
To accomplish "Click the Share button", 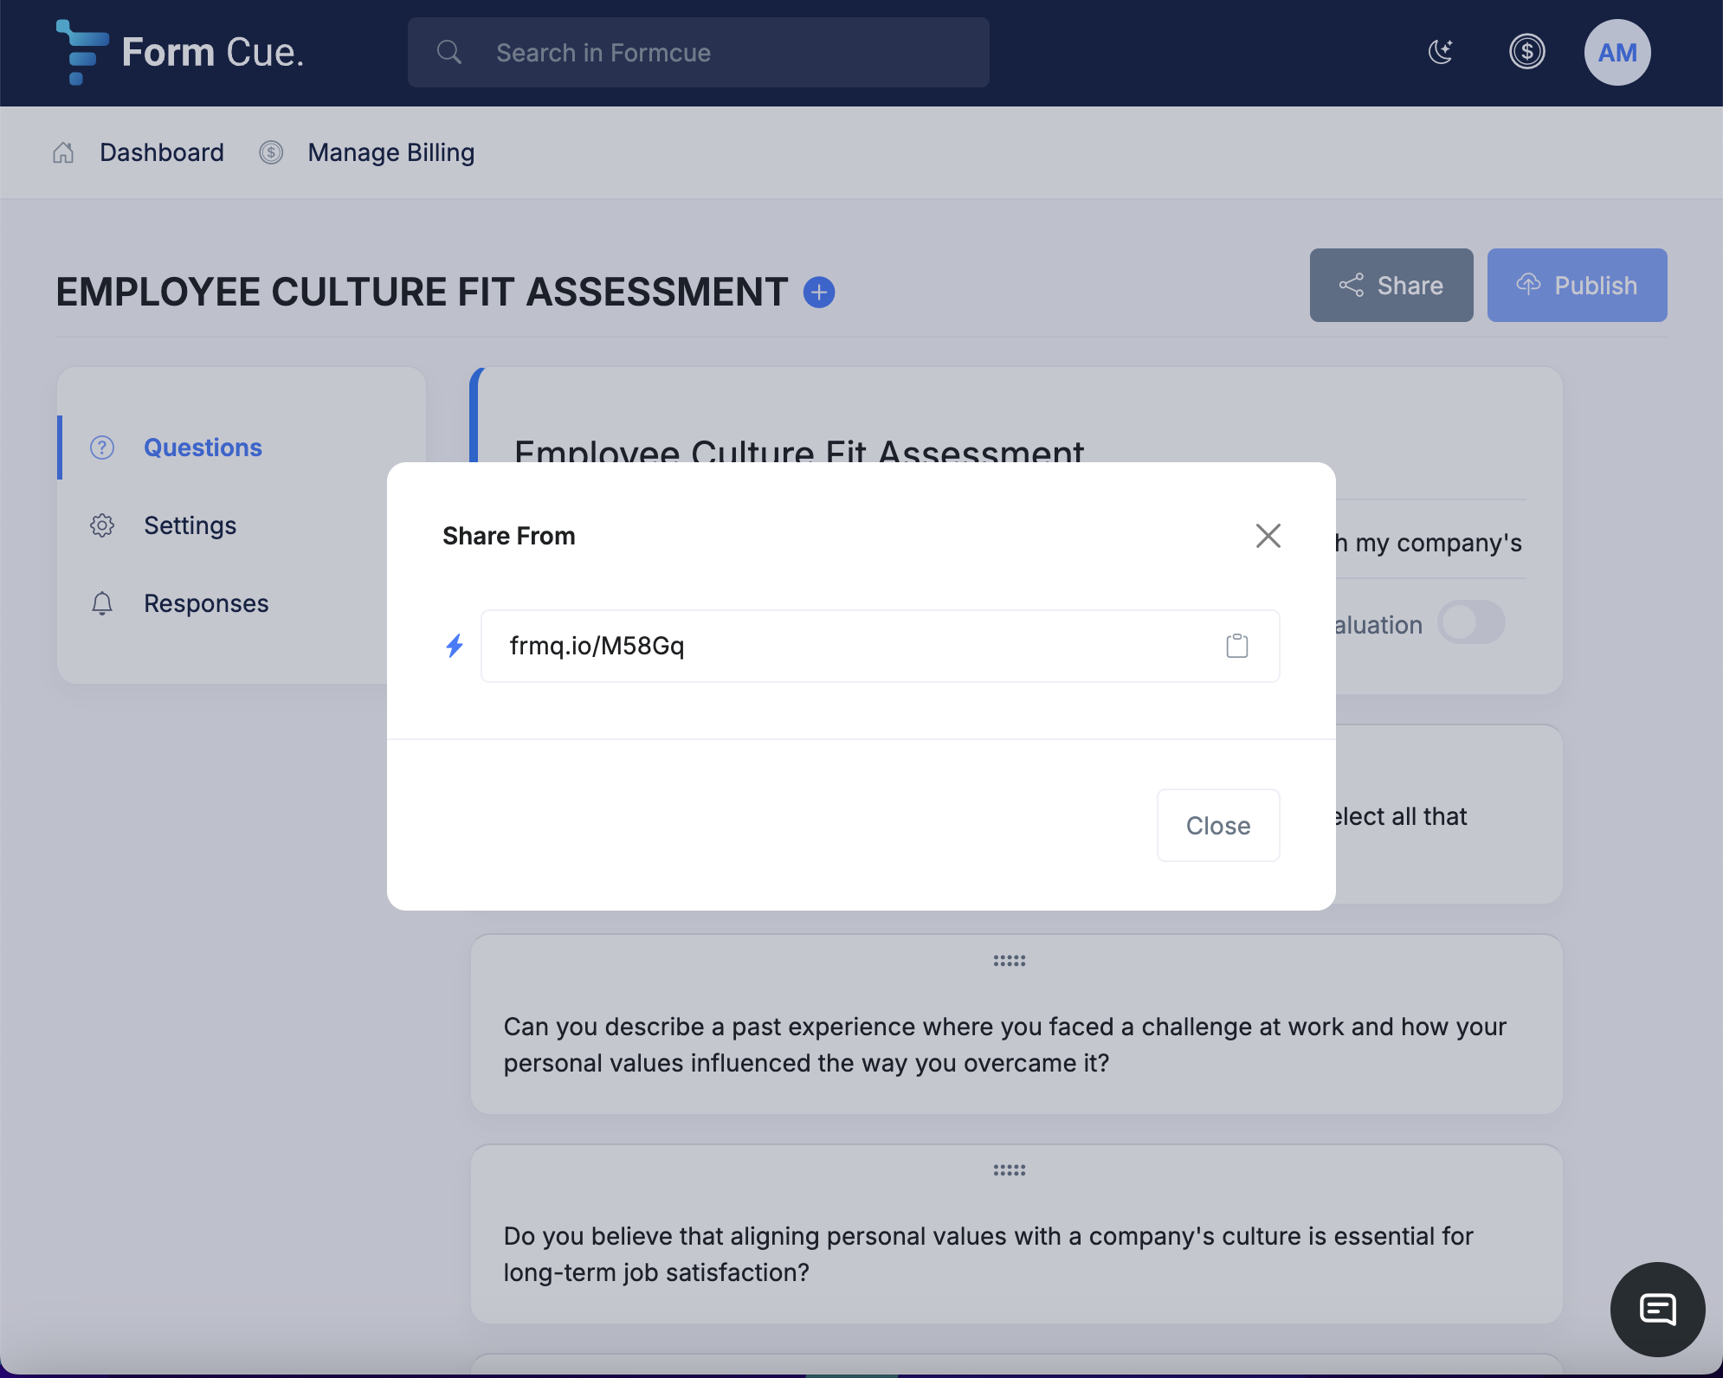I will [x=1391, y=286].
